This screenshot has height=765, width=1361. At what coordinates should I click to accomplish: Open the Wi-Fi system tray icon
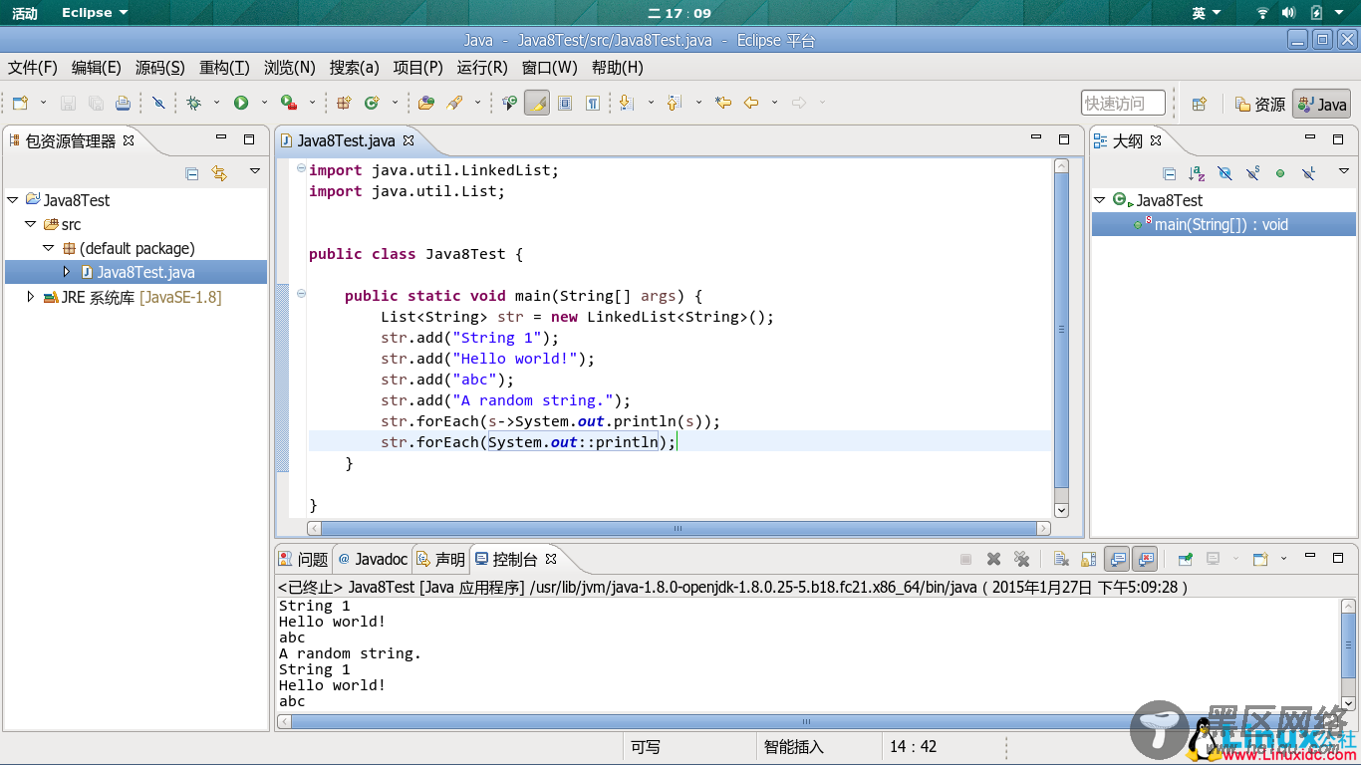click(x=1262, y=13)
